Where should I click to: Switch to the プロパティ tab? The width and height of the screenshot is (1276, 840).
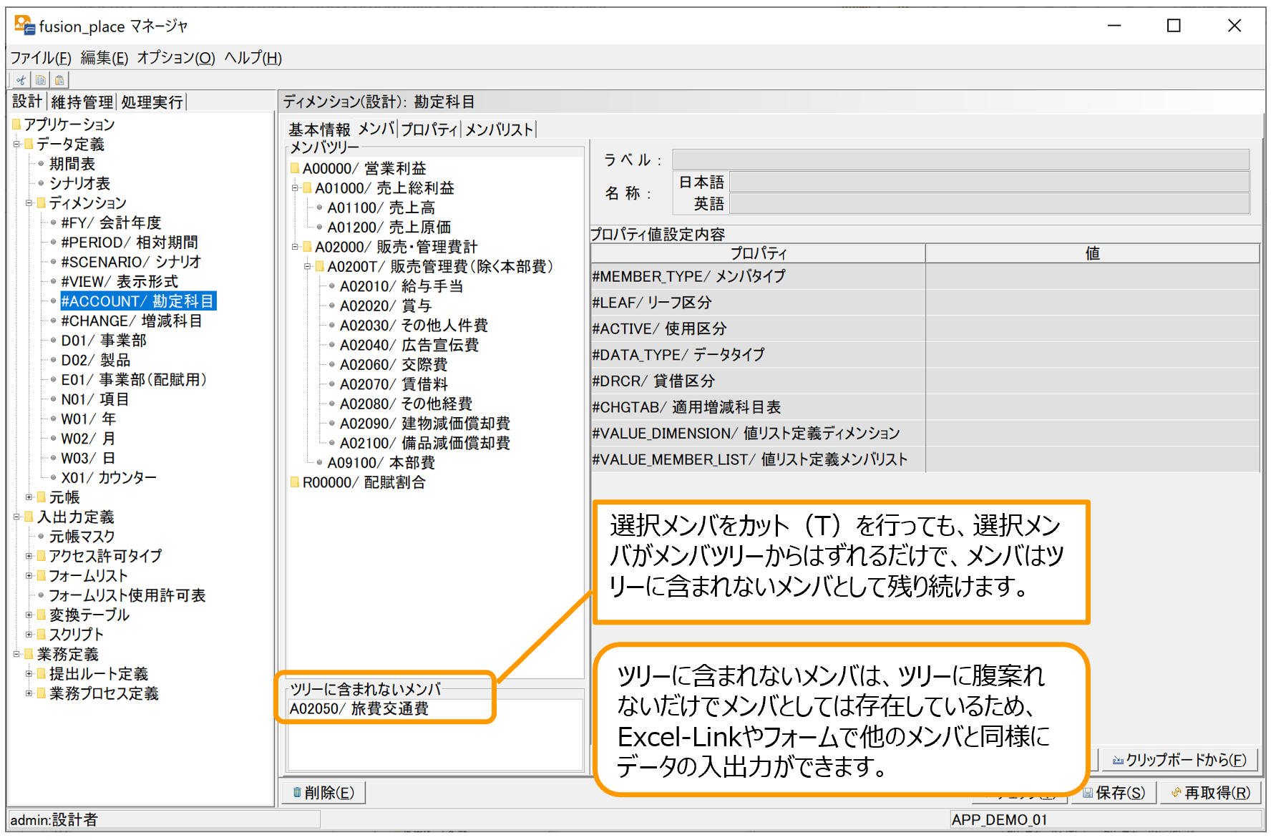(x=429, y=130)
